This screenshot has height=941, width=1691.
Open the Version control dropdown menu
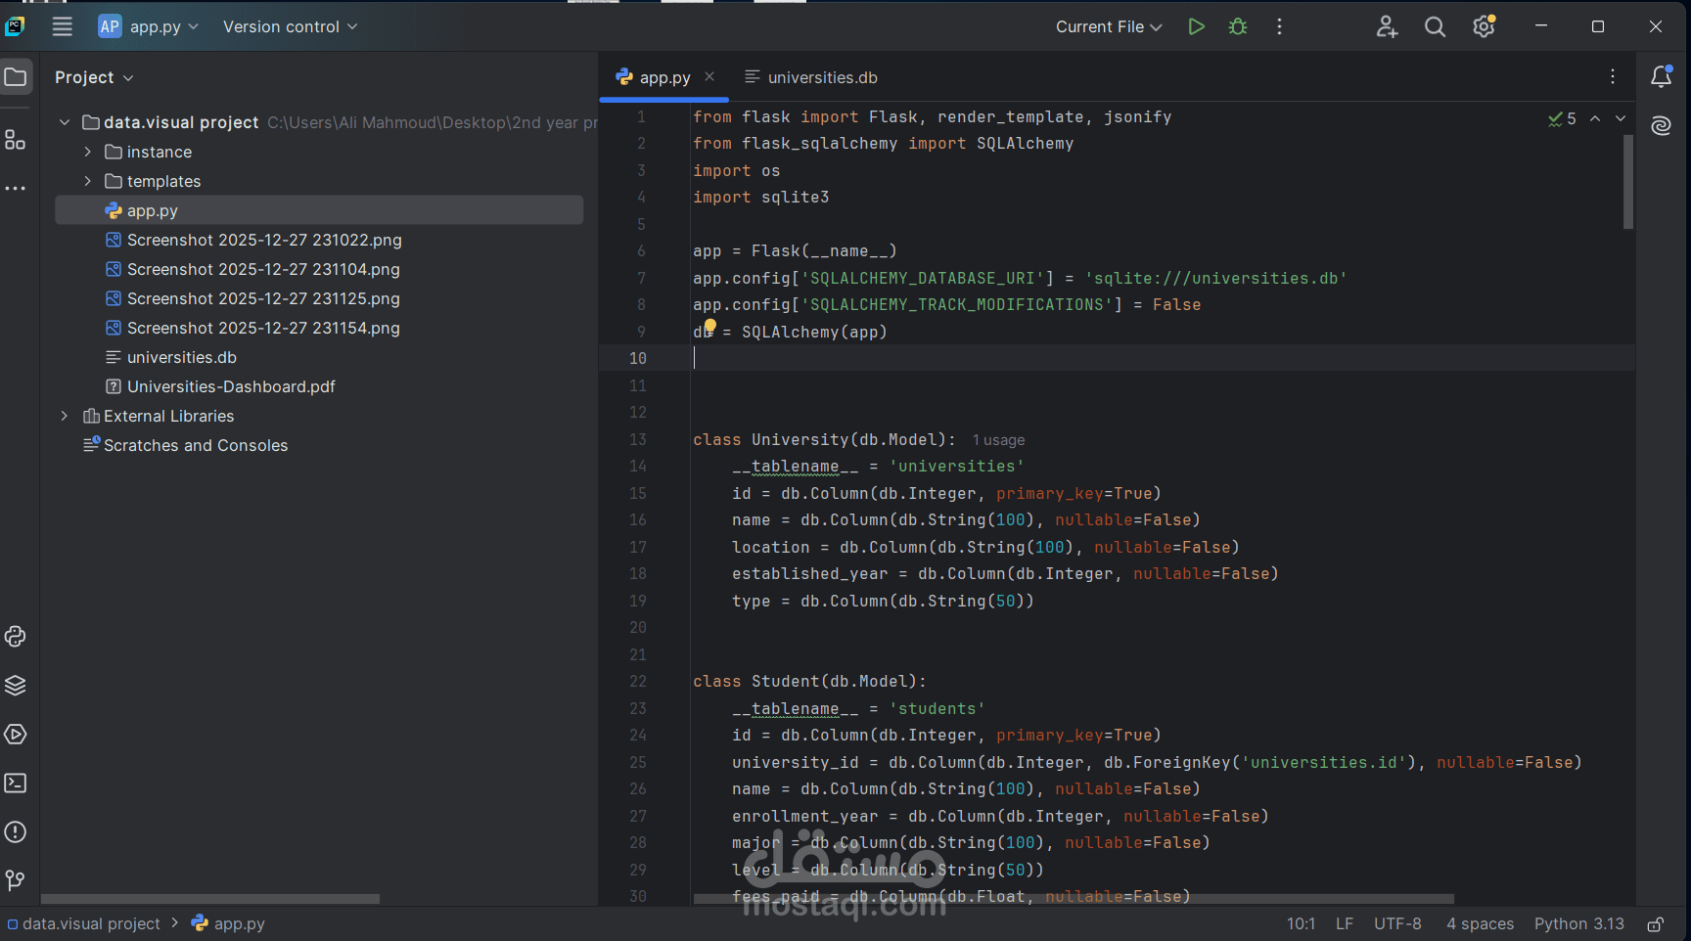tap(290, 26)
